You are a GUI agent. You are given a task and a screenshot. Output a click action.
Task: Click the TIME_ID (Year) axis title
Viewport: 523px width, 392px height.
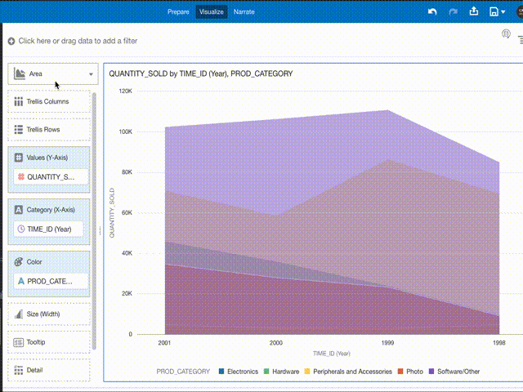[332, 354]
